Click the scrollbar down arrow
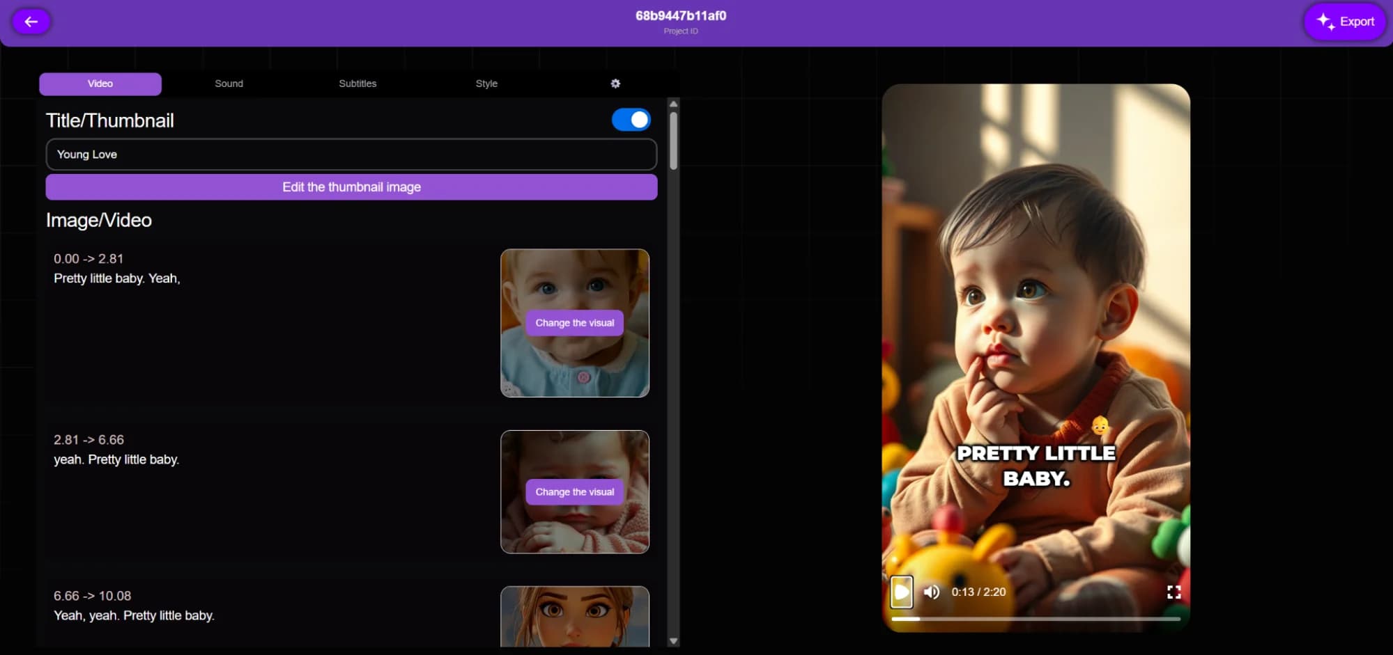The image size is (1393, 655). coord(672,639)
